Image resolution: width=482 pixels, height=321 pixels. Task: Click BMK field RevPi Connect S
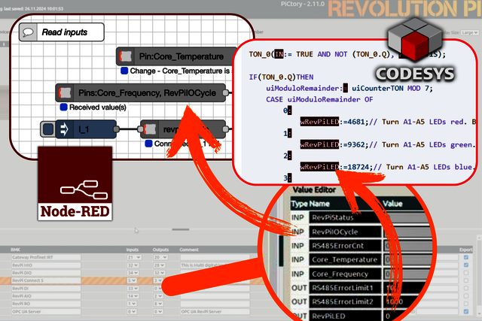tap(46, 280)
